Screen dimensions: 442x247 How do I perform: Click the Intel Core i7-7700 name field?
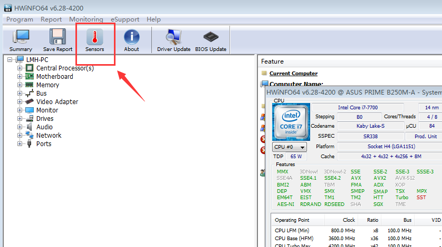[358, 107]
